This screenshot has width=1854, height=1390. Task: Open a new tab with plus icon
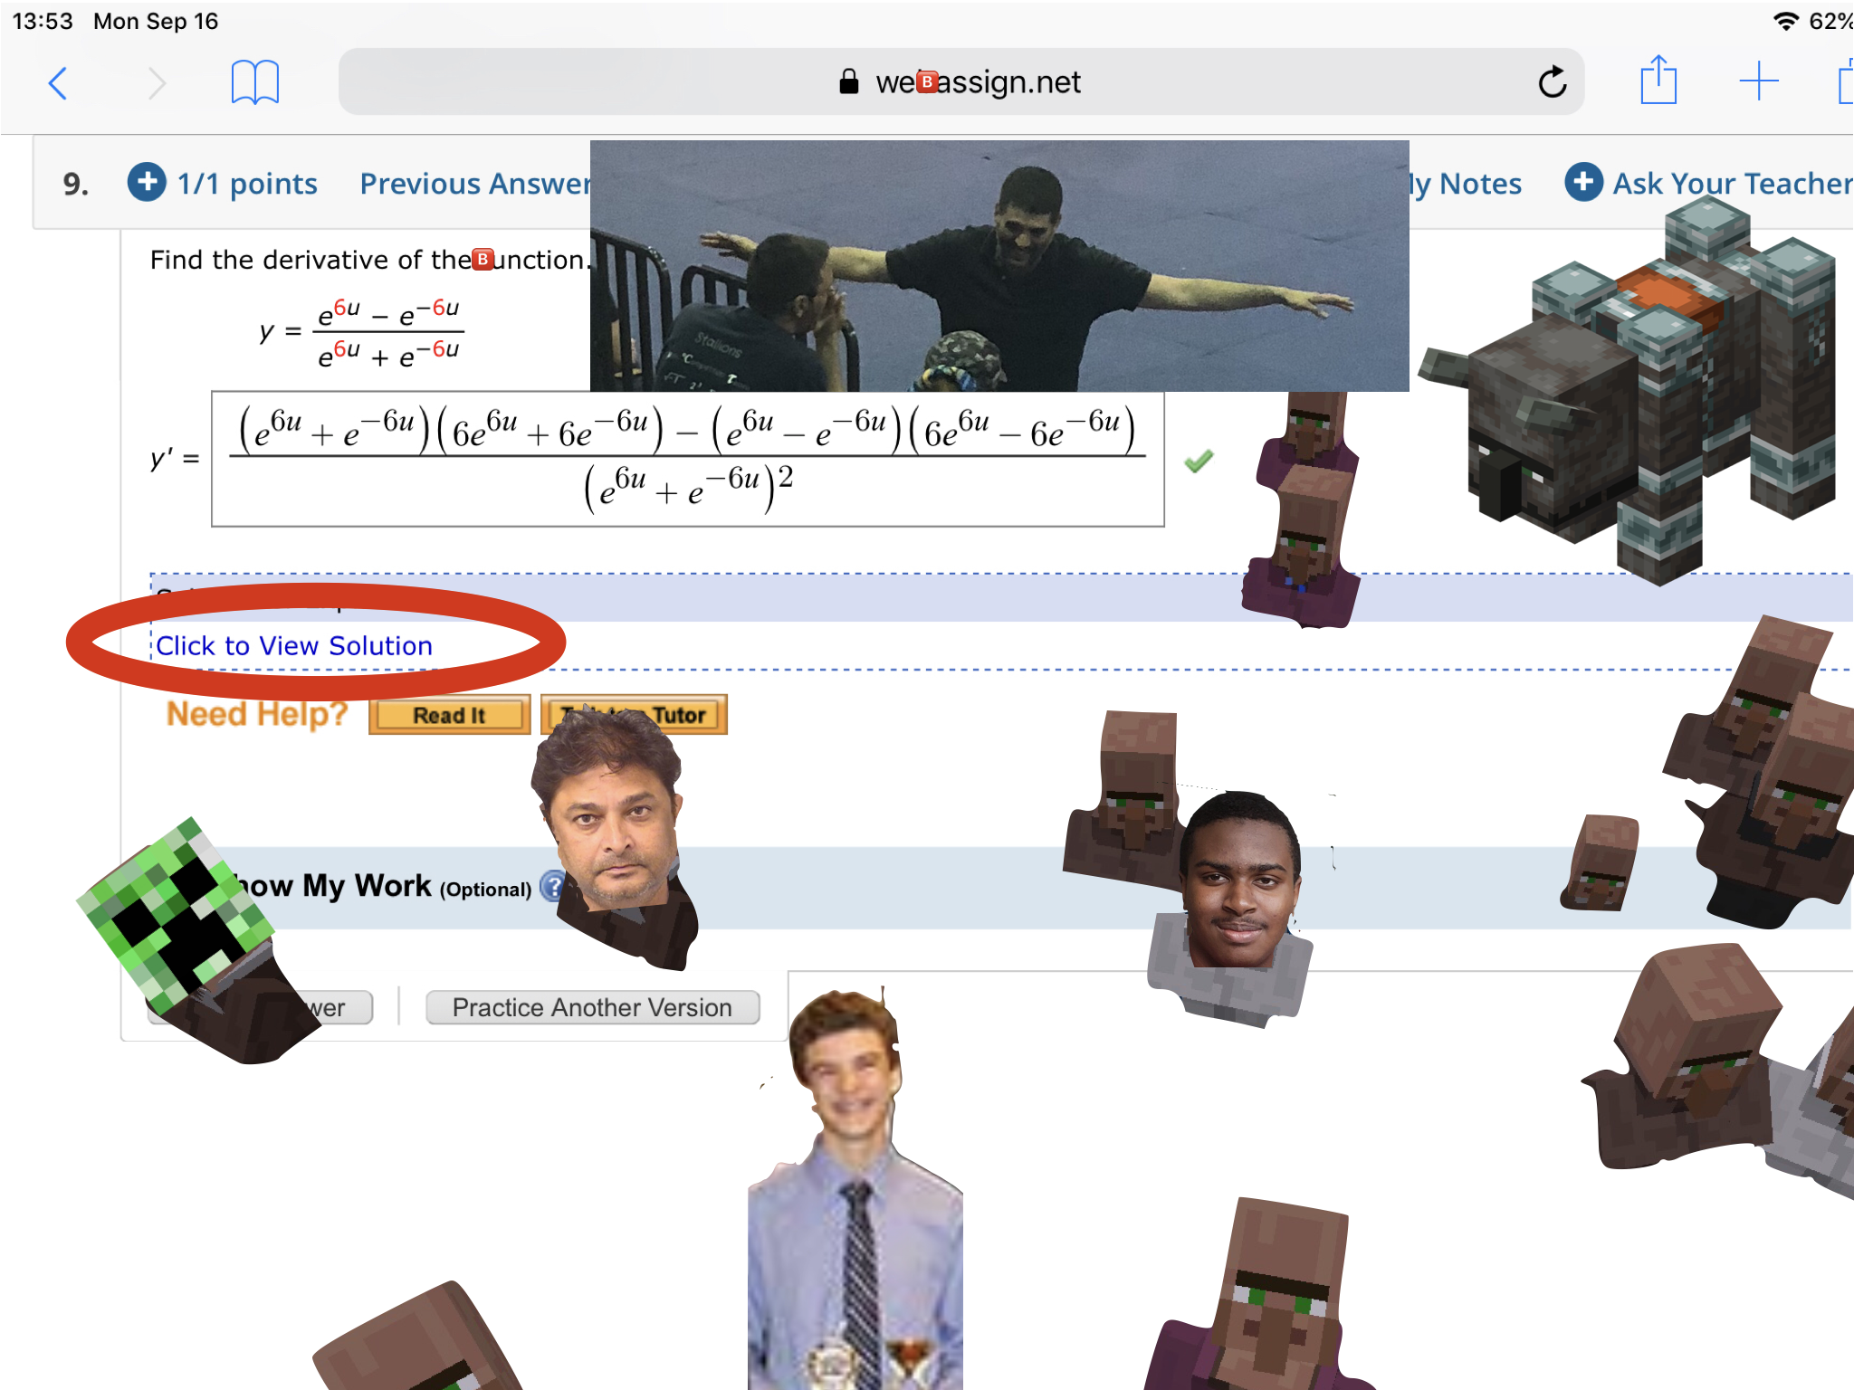1758,81
